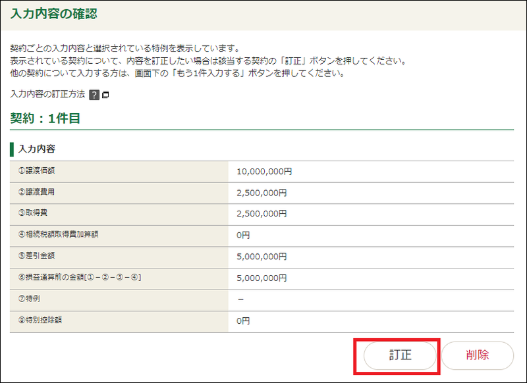Click the 入力内容 table heading
The width and height of the screenshot is (527, 383).
37,149
